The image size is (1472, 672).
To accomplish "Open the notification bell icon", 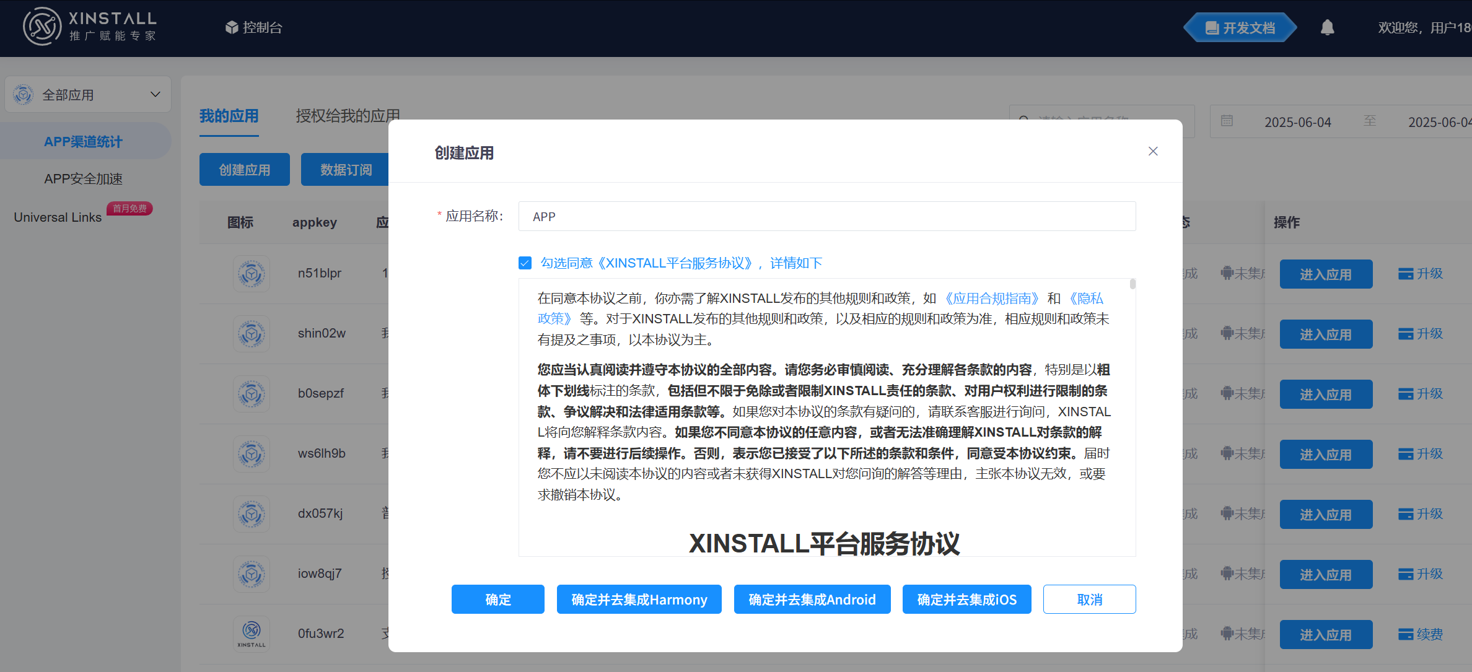I will (1327, 27).
